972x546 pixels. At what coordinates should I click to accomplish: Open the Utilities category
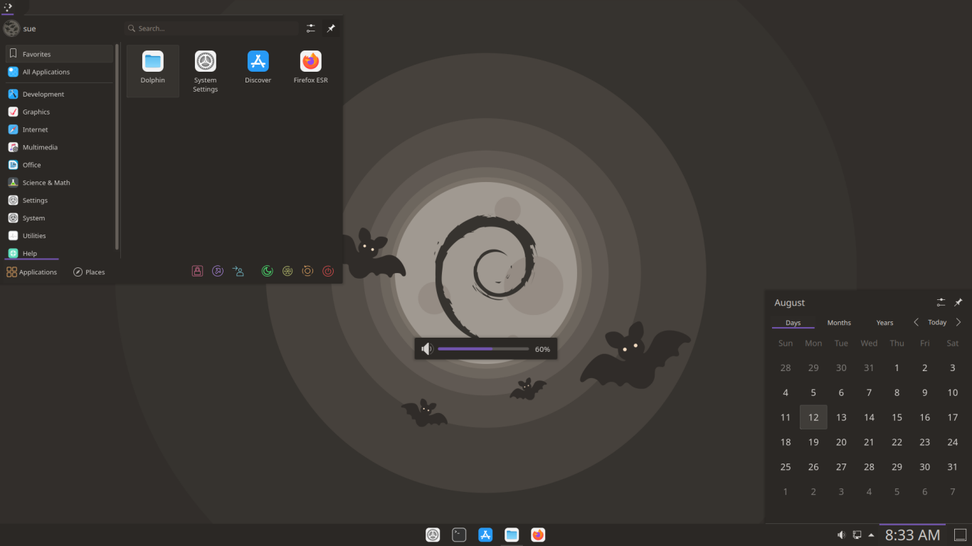pos(59,236)
